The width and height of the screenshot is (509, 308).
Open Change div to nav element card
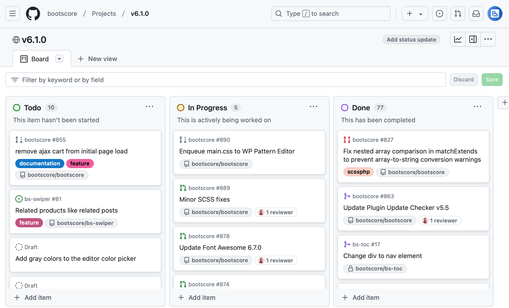[383, 256]
